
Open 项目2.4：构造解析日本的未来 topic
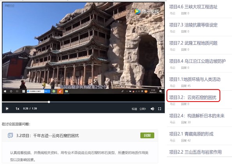pos(197,116)
